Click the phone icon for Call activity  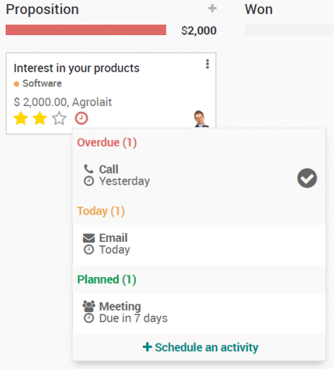89,169
